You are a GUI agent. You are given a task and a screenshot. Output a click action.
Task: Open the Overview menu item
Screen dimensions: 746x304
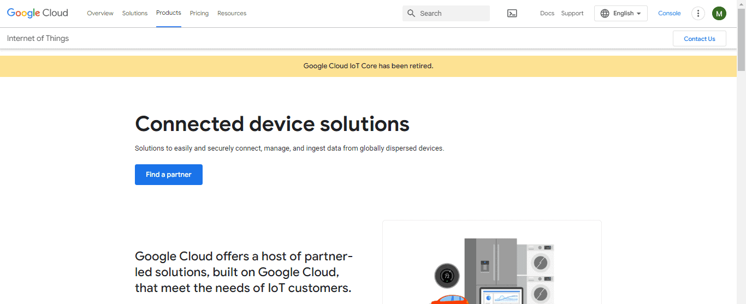100,13
